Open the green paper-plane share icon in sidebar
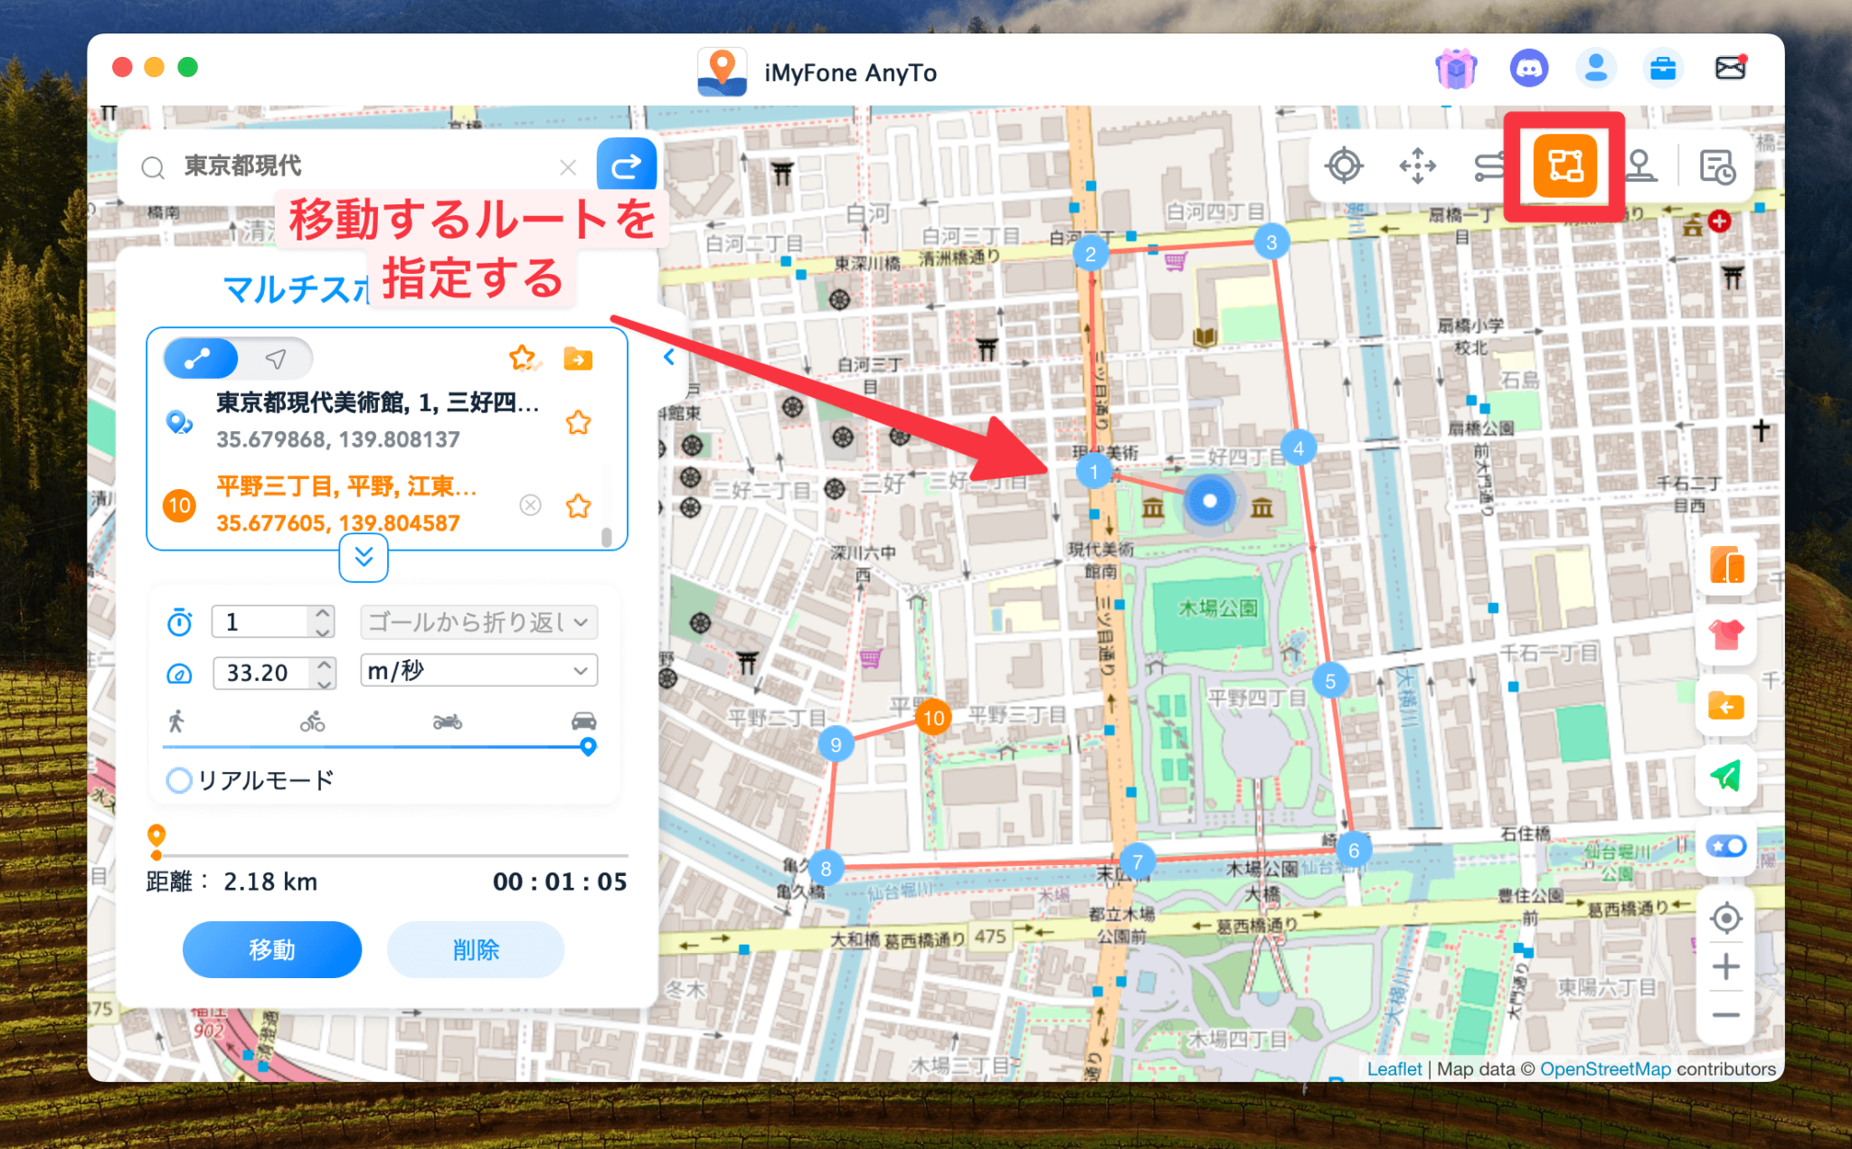This screenshot has width=1852, height=1149. (1725, 777)
